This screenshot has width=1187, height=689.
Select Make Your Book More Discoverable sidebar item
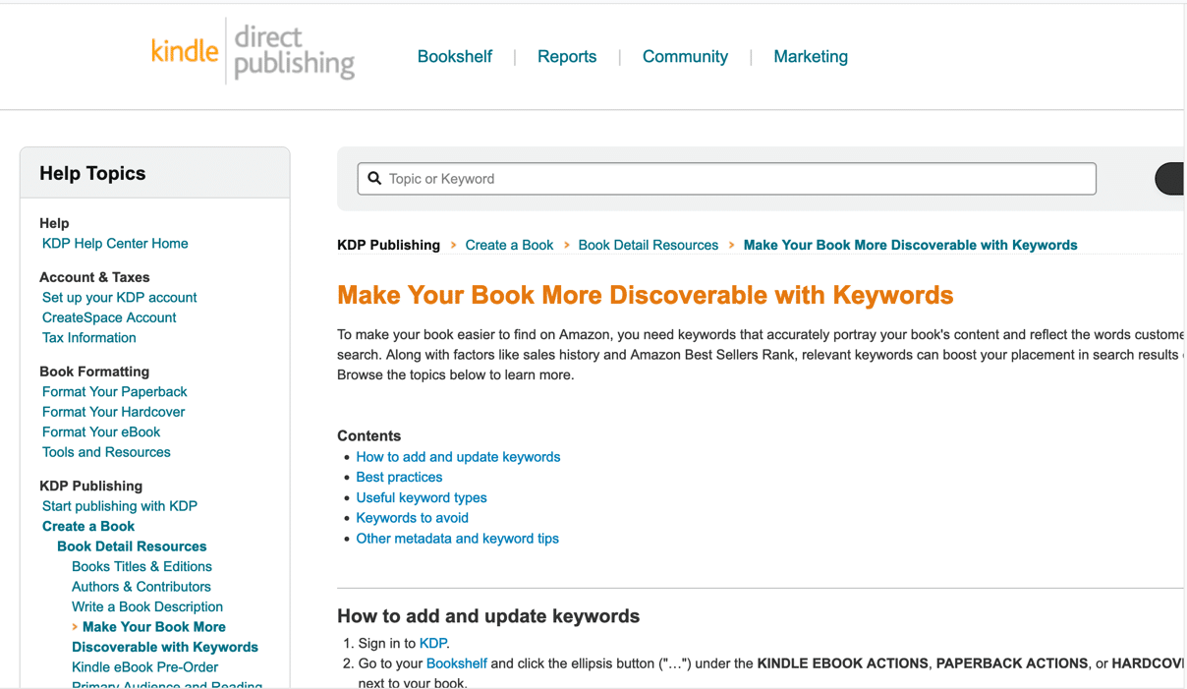(x=165, y=637)
